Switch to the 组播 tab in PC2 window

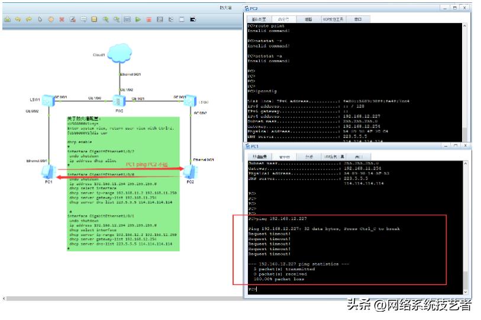[x=308, y=19]
